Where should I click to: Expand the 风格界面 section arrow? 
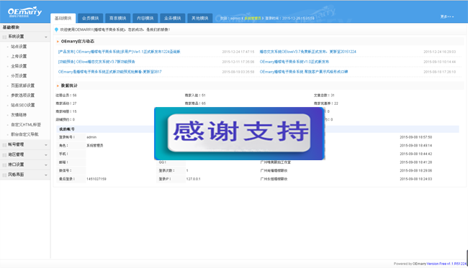(46, 175)
